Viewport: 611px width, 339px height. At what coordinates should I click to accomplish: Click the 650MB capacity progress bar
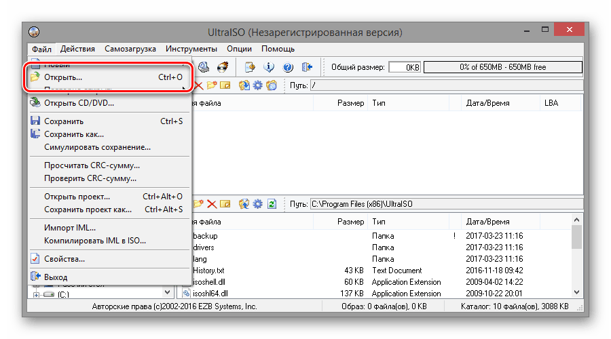tap(502, 67)
